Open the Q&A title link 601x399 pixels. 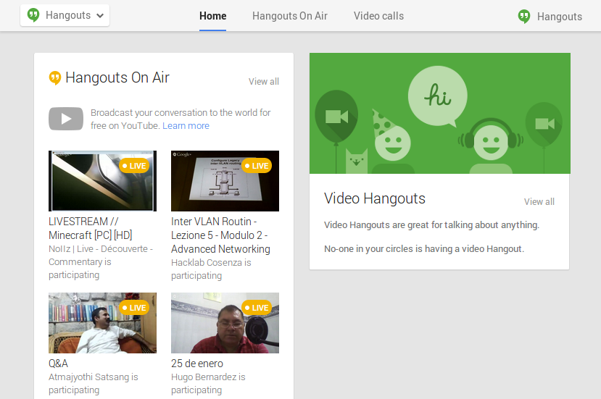[58, 364]
